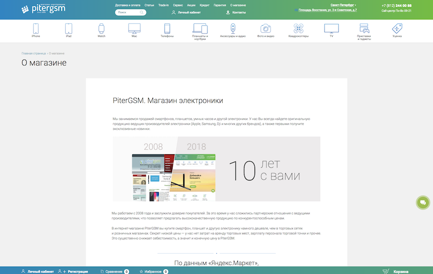
Task: Open the Телефоны category icon
Action: point(167,29)
